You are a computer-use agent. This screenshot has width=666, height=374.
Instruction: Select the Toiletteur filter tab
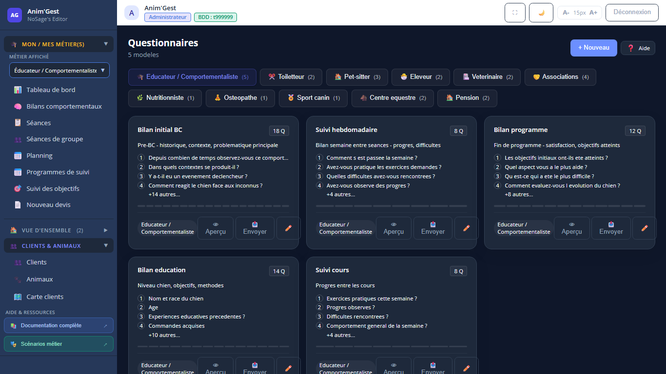[291, 77]
